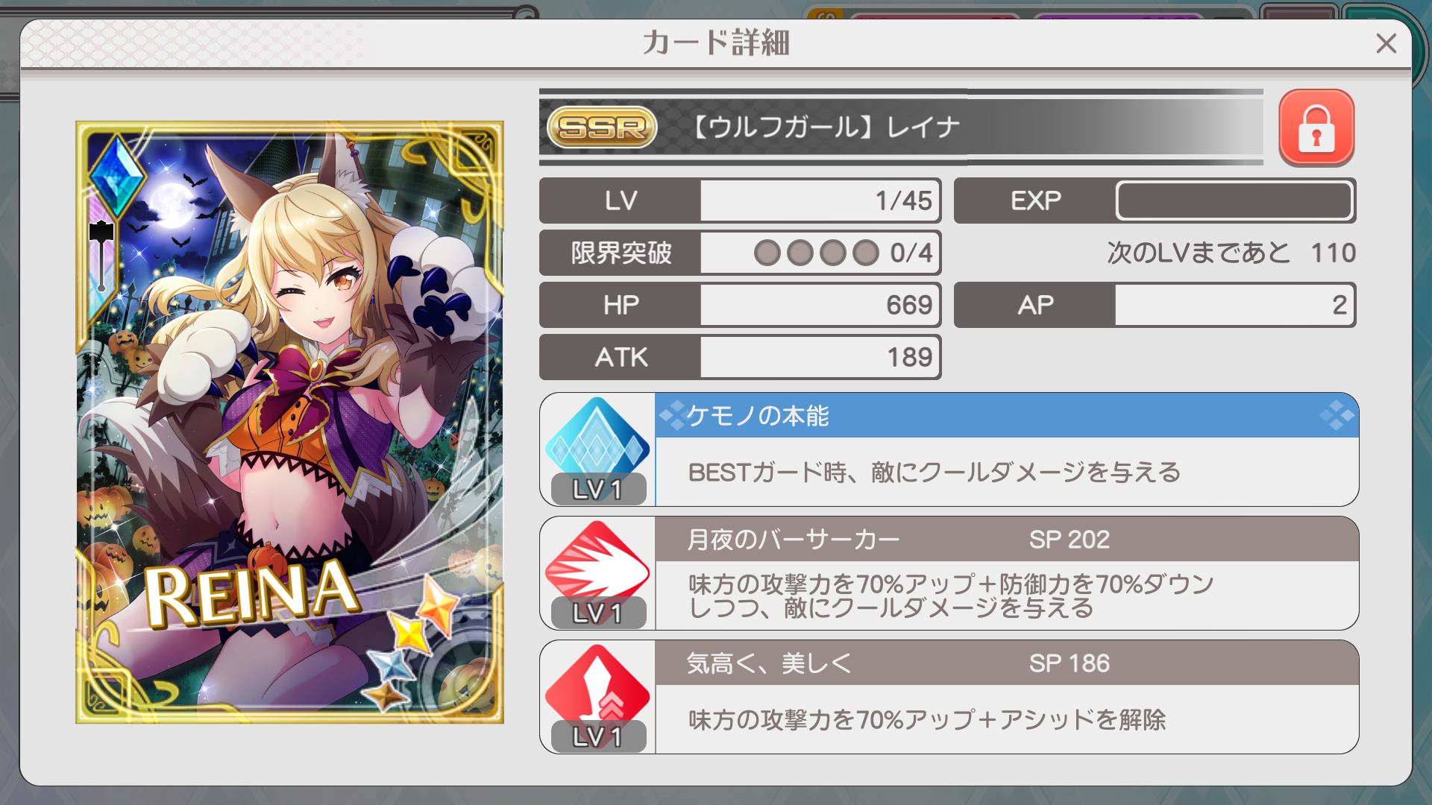This screenshot has width=1432, height=805.
Task: Click the EXP progress bar
Action: coord(1234,201)
